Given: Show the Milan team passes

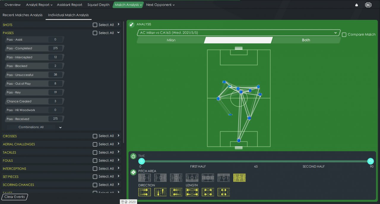Looking at the screenshot, I should coord(171,40).
